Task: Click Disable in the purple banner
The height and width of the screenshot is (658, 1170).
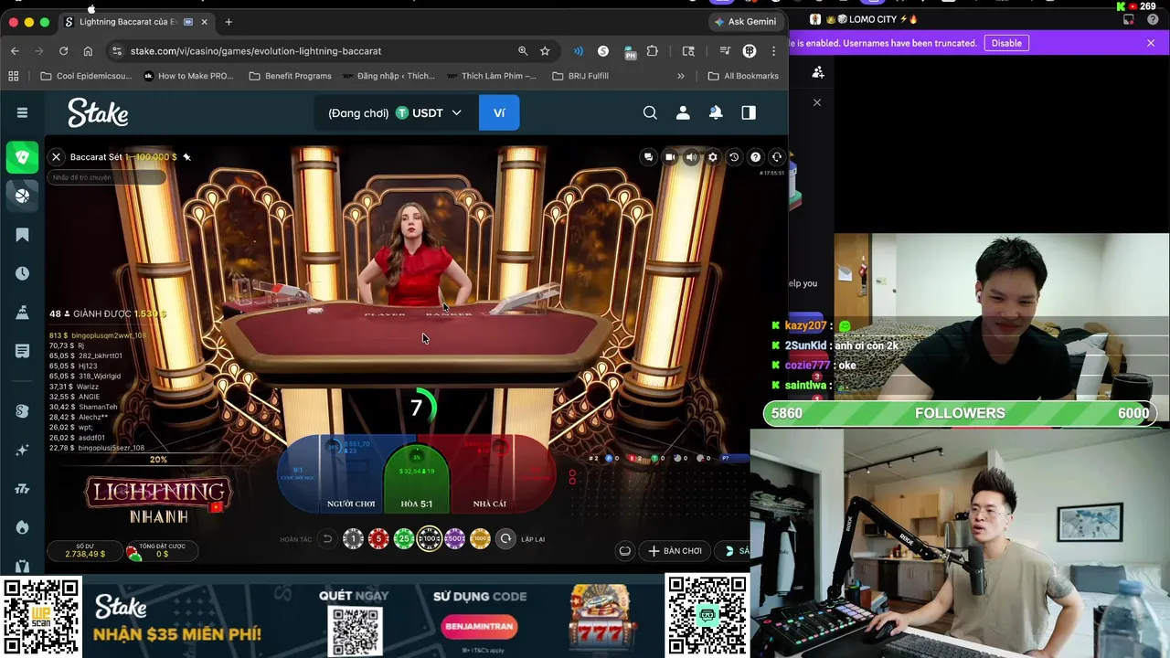Action: pos(1006,43)
